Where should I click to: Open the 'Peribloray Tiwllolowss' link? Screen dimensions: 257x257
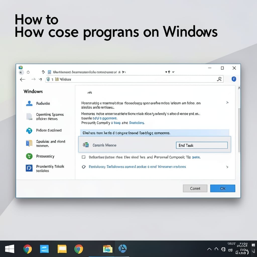(137, 167)
